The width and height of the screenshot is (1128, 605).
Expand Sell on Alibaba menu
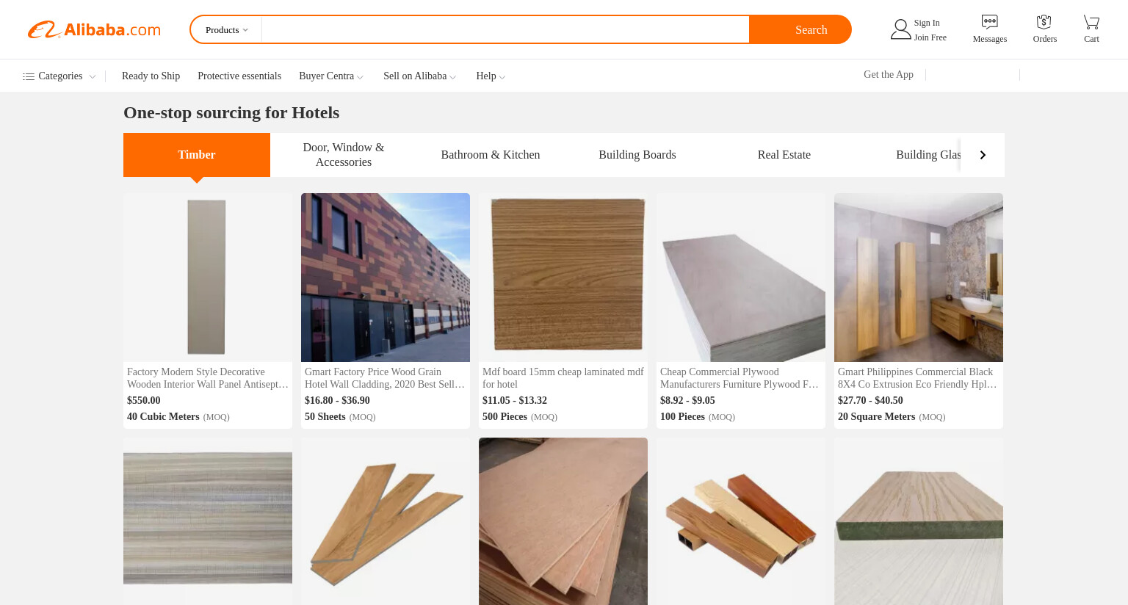pos(419,76)
